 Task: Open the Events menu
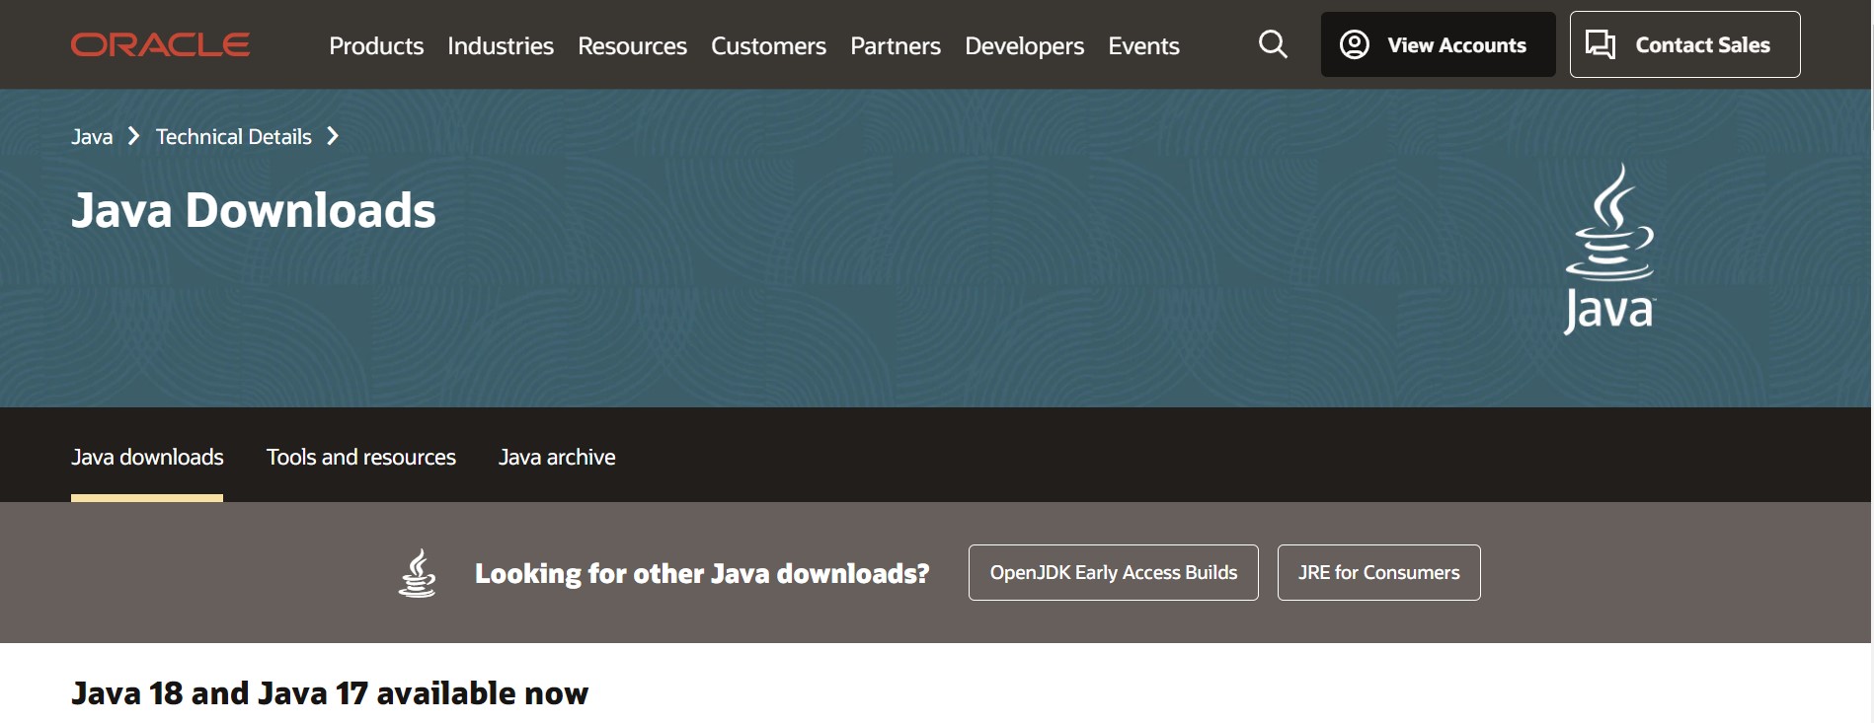[x=1143, y=45]
